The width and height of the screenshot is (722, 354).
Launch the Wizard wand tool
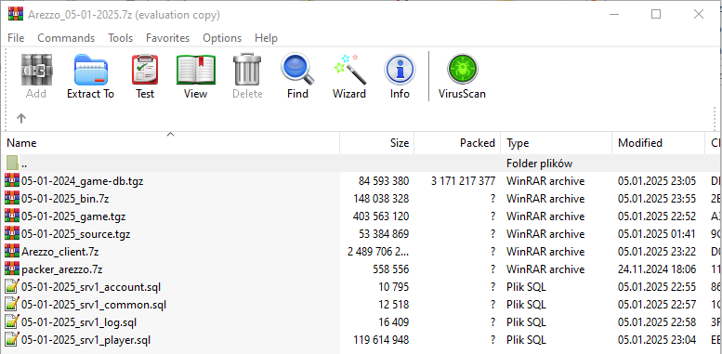[349, 70]
